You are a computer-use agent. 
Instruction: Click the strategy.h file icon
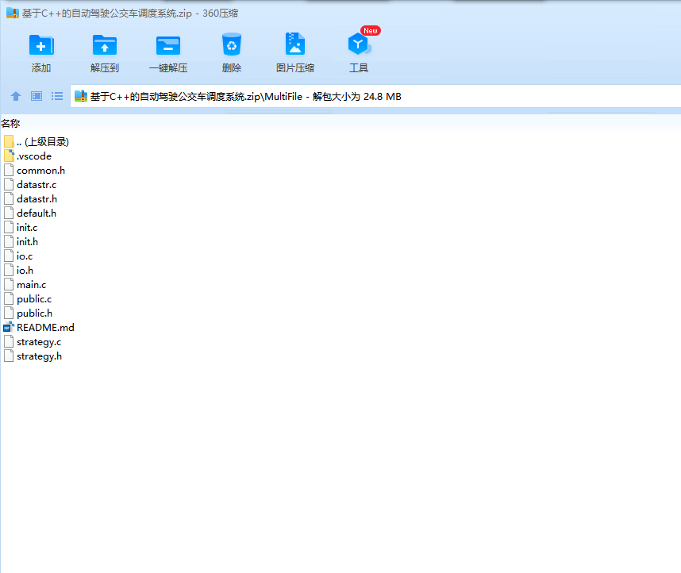point(9,356)
